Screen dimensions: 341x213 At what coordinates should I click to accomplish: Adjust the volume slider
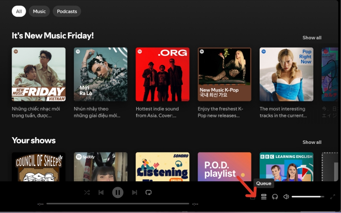click(308, 197)
